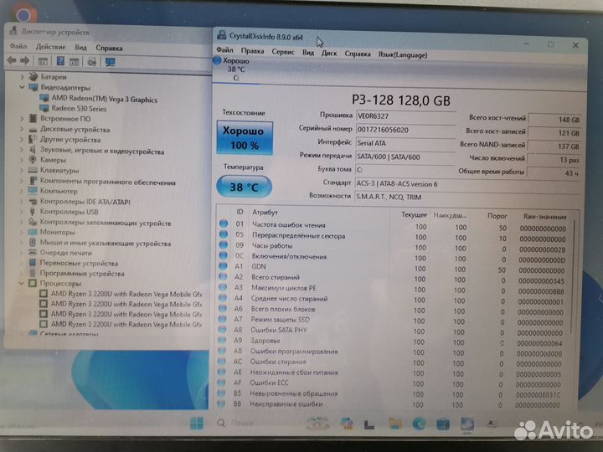603x452 pixels.
Task: Click the Атрибут column header
Action: click(265, 212)
